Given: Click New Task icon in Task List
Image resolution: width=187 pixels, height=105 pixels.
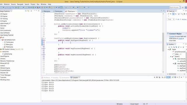Looking at the screenshot, I should (x=168, y=14).
